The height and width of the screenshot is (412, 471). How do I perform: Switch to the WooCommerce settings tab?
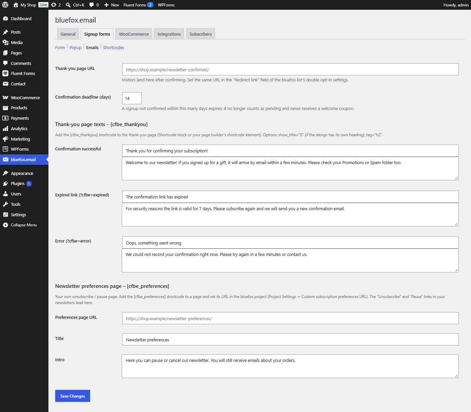point(134,34)
